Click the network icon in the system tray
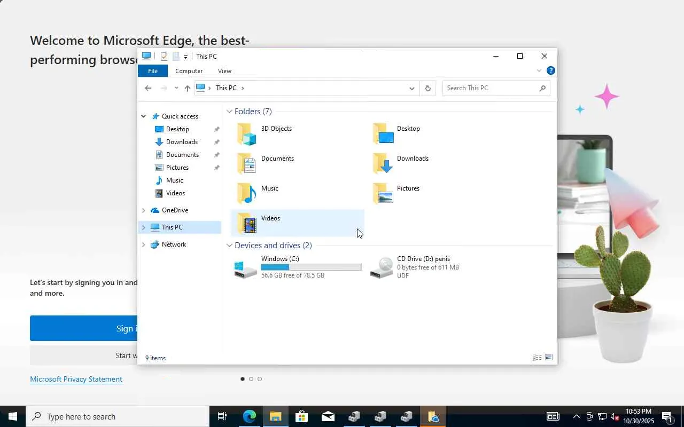This screenshot has height=427, width=684. [602, 416]
